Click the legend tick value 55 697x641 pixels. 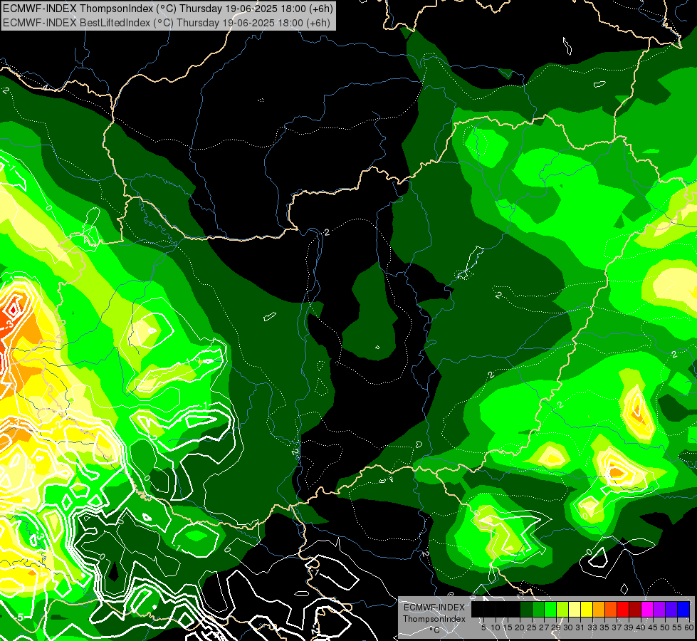[678, 627]
